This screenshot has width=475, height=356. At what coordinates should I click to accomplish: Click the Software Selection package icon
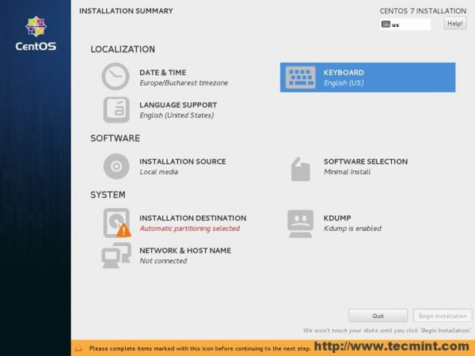(x=300, y=169)
